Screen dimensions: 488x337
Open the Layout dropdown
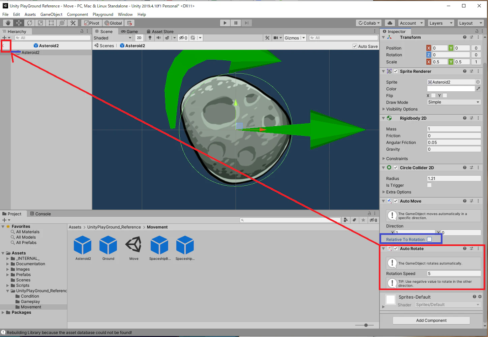(470, 23)
